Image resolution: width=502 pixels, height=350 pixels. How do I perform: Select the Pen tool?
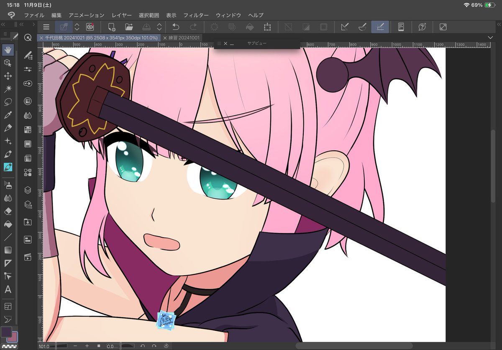pyautogui.click(x=8, y=128)
